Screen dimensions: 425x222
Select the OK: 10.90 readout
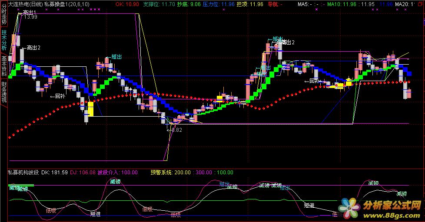pyautogui.click(x=127, y=4)
